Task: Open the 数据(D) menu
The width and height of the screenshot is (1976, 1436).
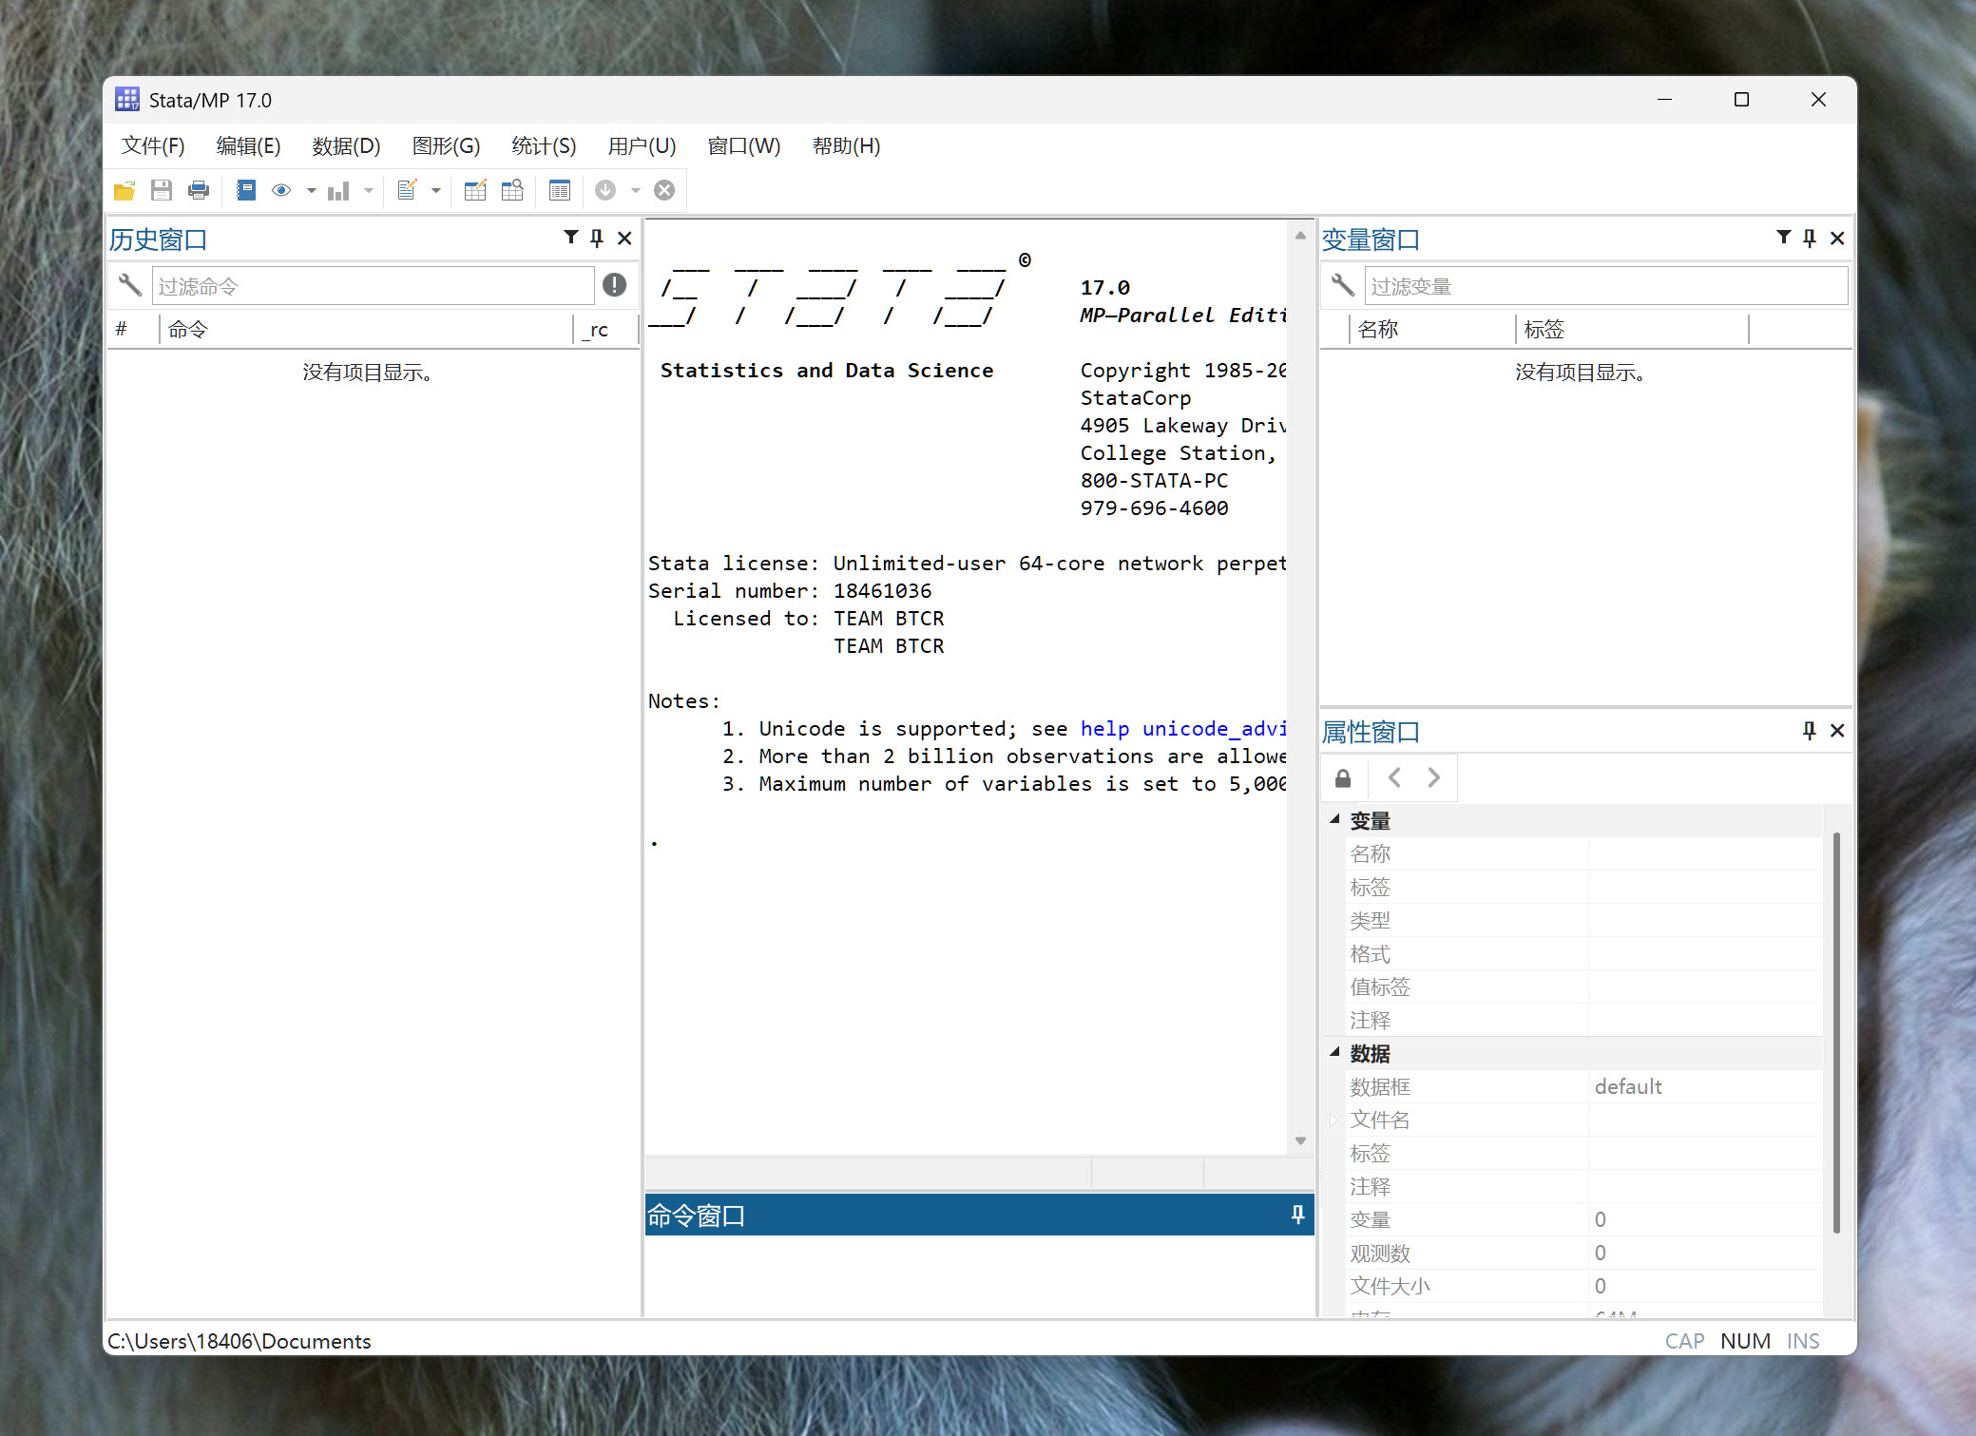Action: click(346, 146)
